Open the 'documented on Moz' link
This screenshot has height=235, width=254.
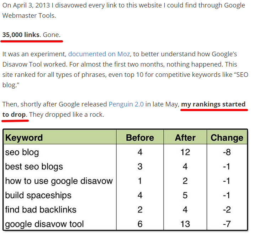point(99,54)
